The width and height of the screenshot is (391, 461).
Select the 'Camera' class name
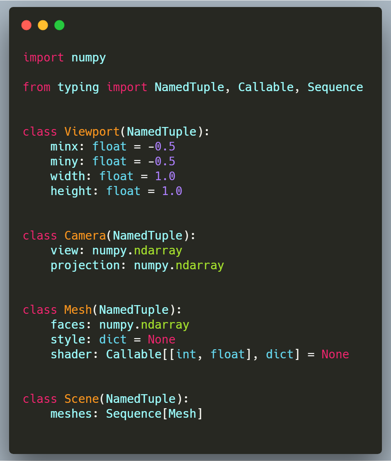85,235
